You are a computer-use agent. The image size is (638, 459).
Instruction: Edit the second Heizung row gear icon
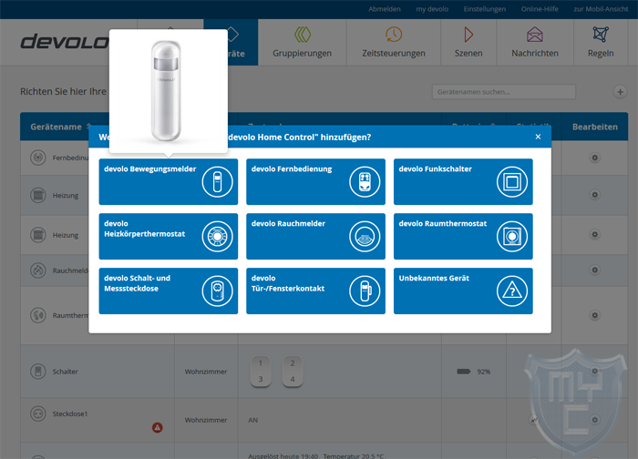595,234
